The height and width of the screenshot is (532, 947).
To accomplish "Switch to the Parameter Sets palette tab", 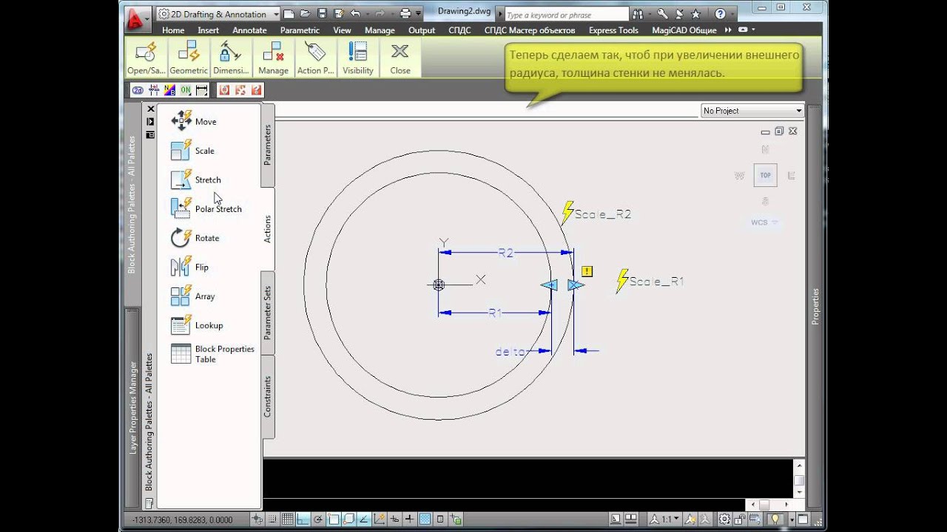I will pos(268,313).
